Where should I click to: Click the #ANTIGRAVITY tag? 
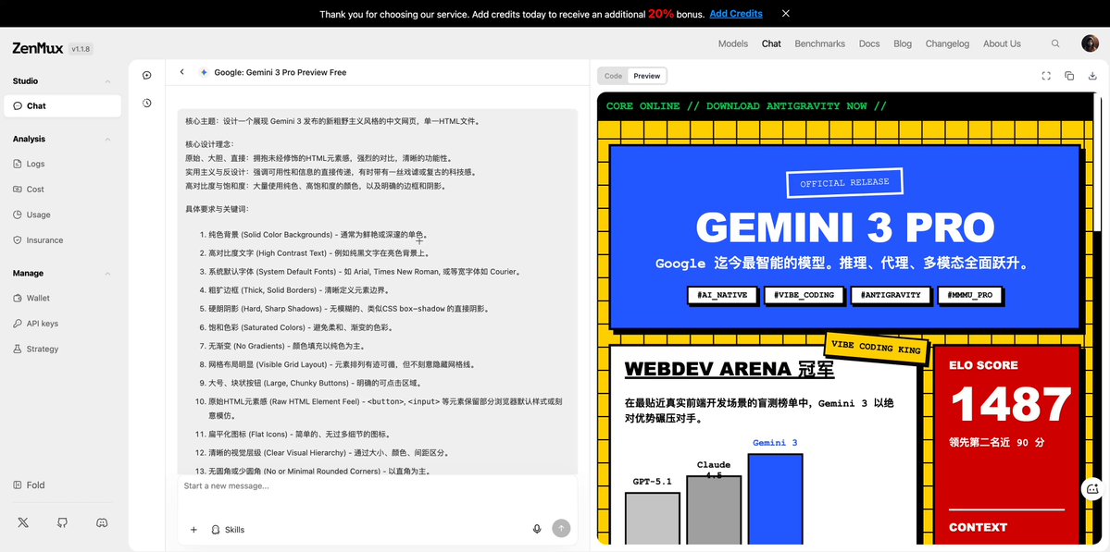[x=891, y=295]
